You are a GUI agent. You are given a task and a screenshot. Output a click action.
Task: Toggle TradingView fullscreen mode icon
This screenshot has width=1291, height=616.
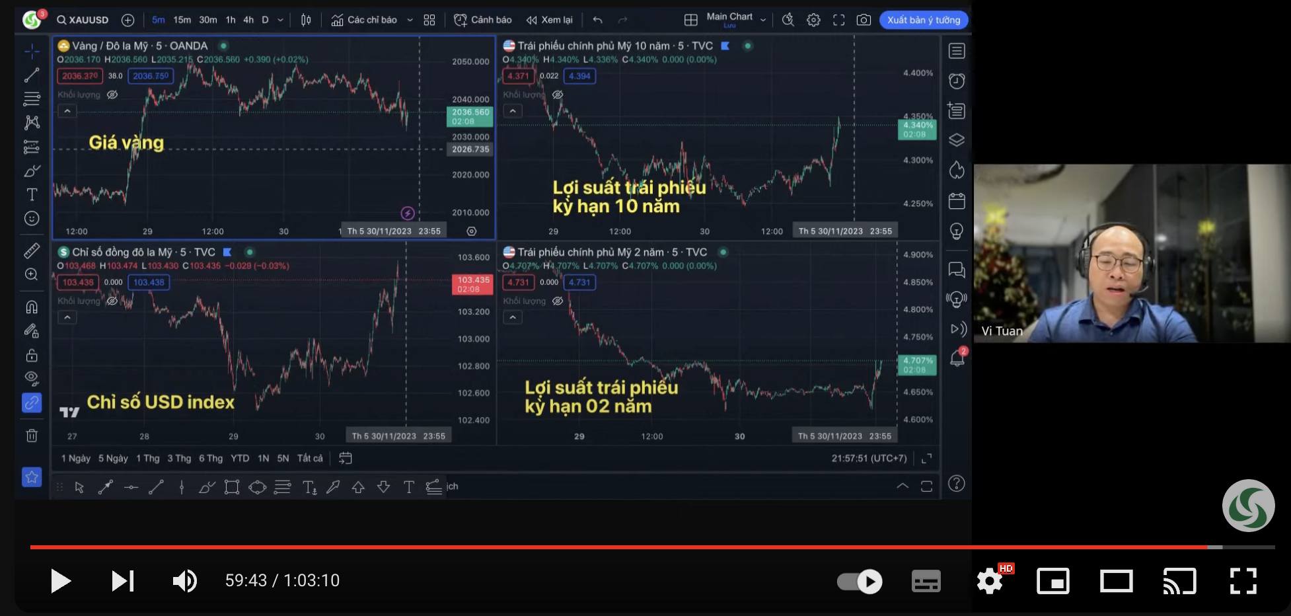click(839, 20)
